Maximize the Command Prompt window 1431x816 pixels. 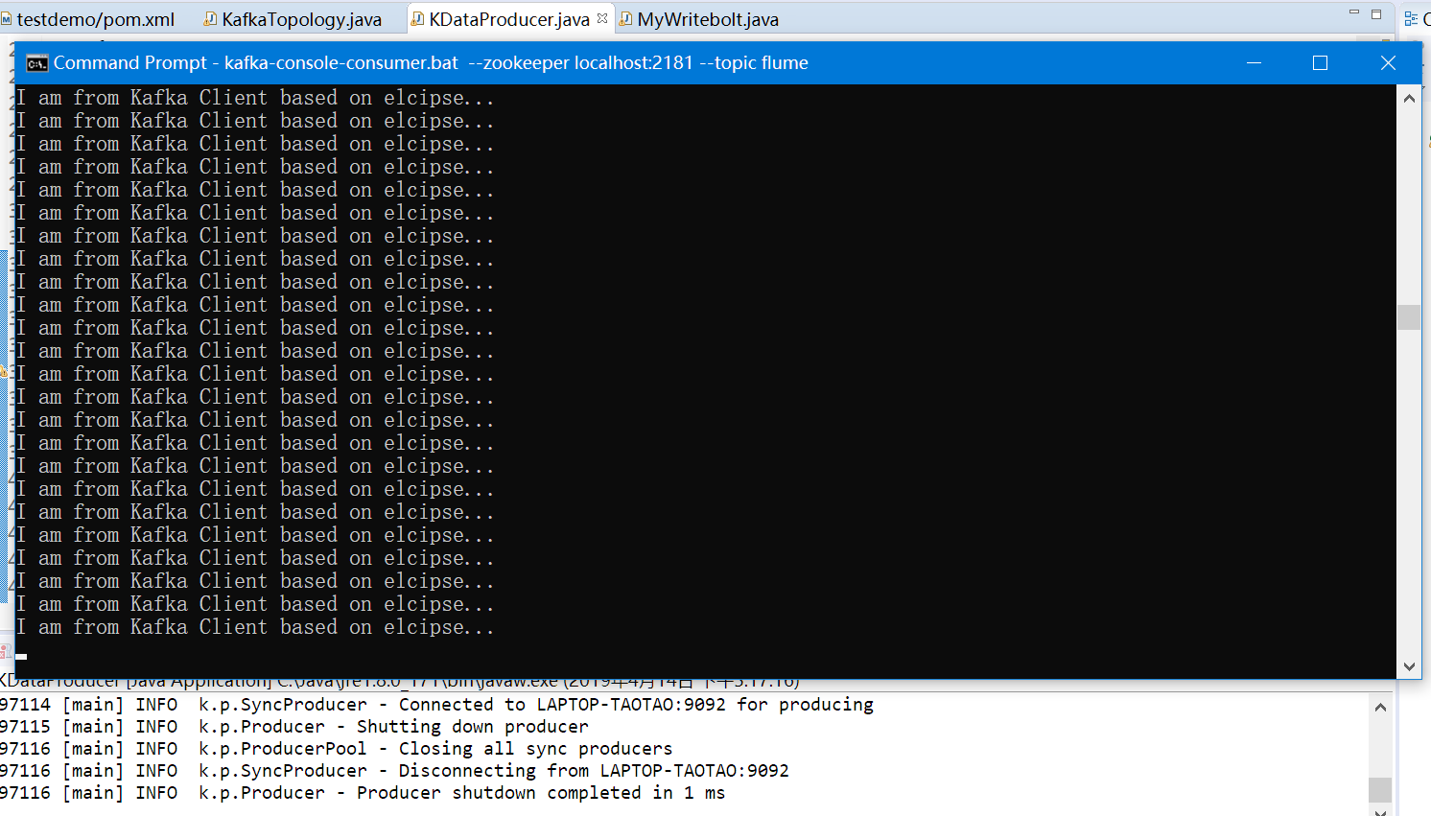pyautogui.click(x=1320, y=63)
